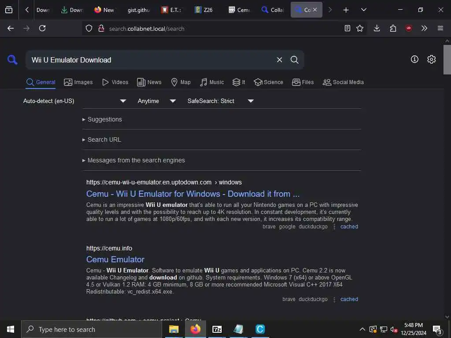451x338 pixels.
Task: Click the page vertical scrollbar thumb
Action: coord(447,59)
